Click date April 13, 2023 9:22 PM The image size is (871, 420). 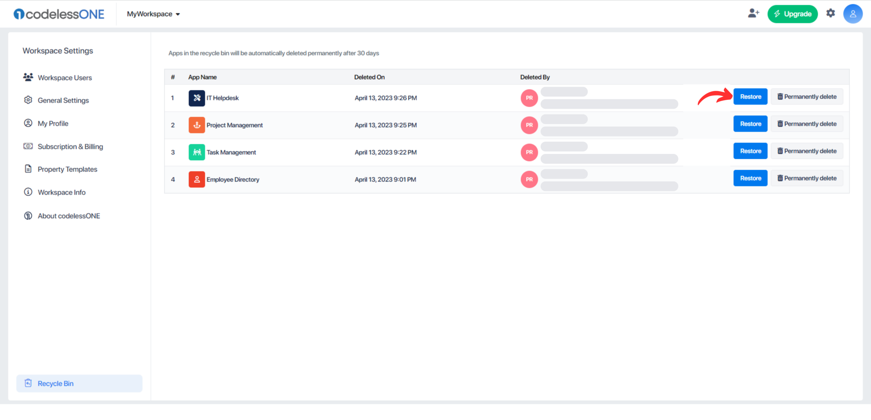point(385,152)
